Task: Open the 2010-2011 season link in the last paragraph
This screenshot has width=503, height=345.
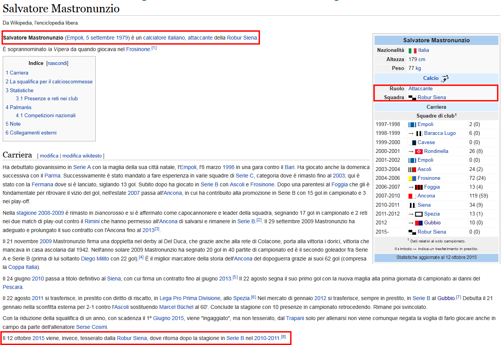Action: (267, 338)
